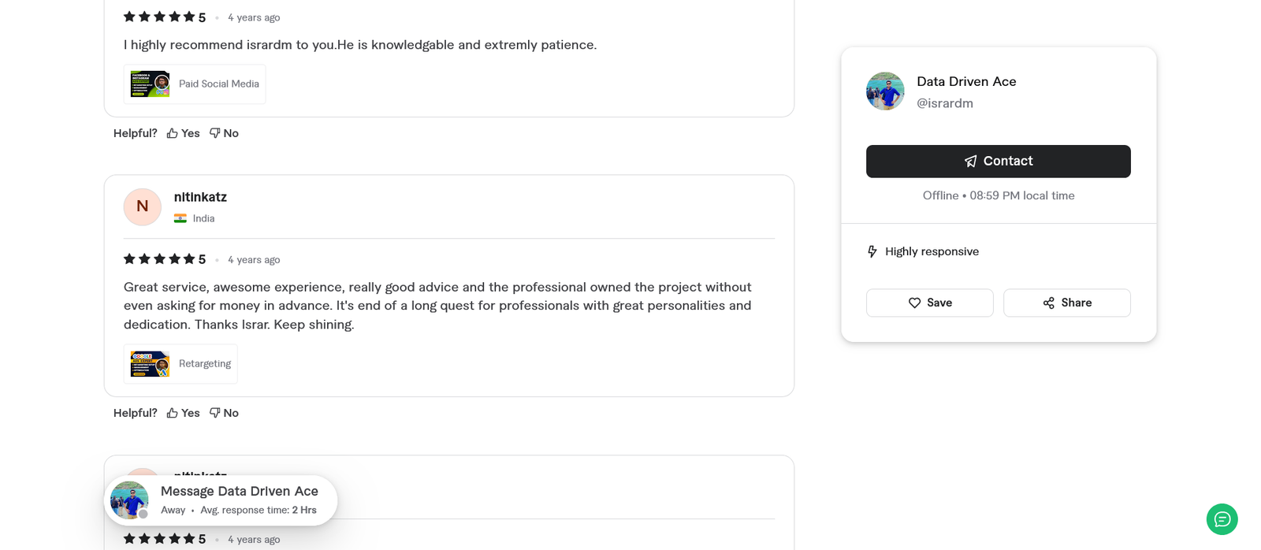This screenshot has height=550, width=1261.
Task: Click the heart icon in the Save button
Action: coord(915,303)
